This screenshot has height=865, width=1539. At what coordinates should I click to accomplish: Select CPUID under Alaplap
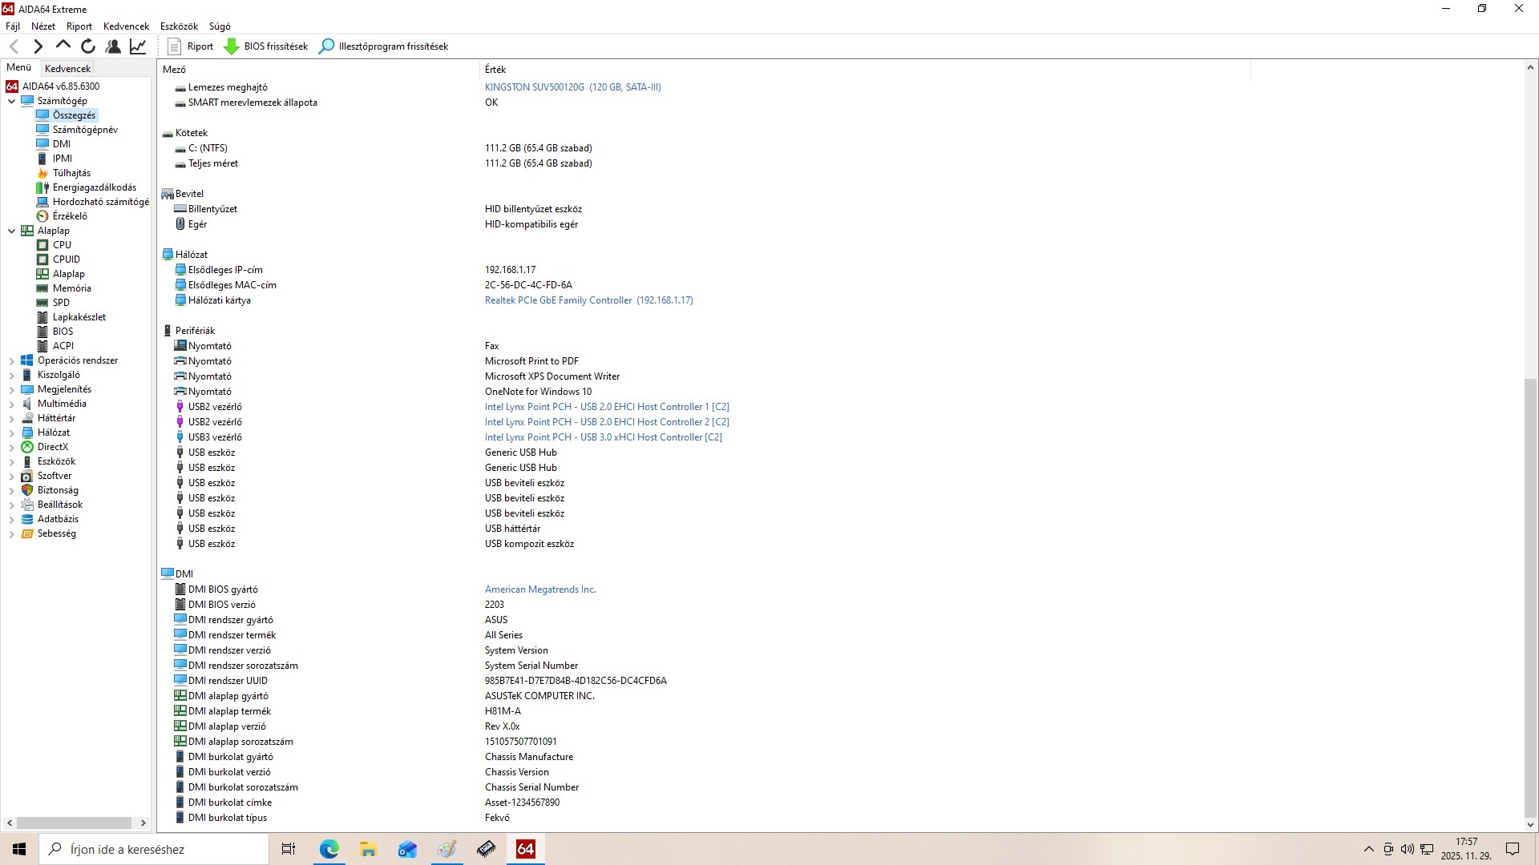pos(66,259)
